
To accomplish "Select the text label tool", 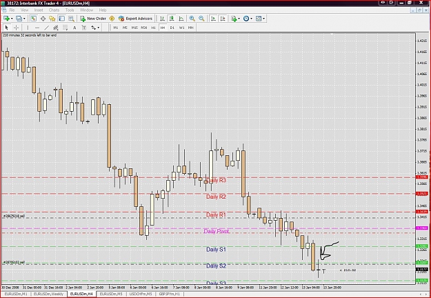I will pos(84,28).
